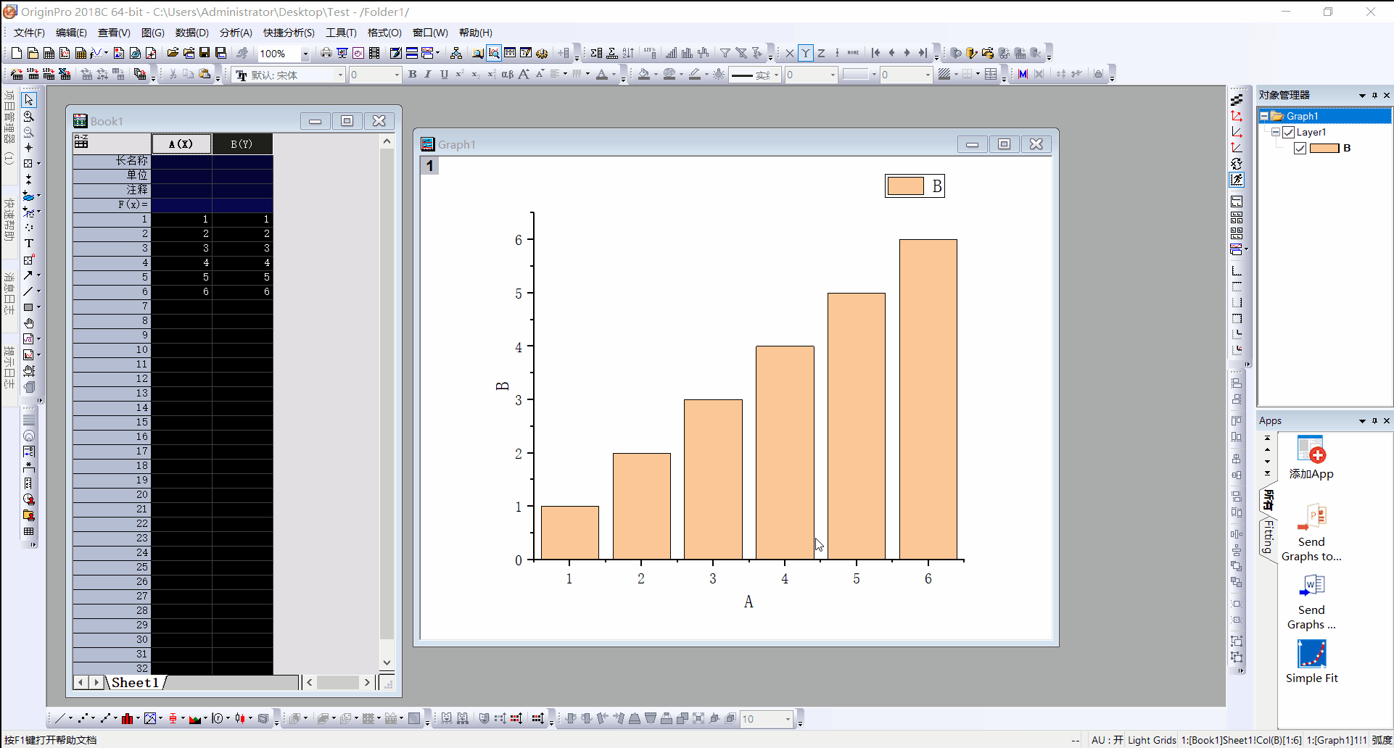Open the font name dropdown

[x=340, y=75]
